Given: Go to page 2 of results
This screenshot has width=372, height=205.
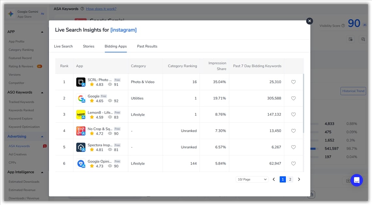Looking at the screenshot, I should (x=290, y=179).
